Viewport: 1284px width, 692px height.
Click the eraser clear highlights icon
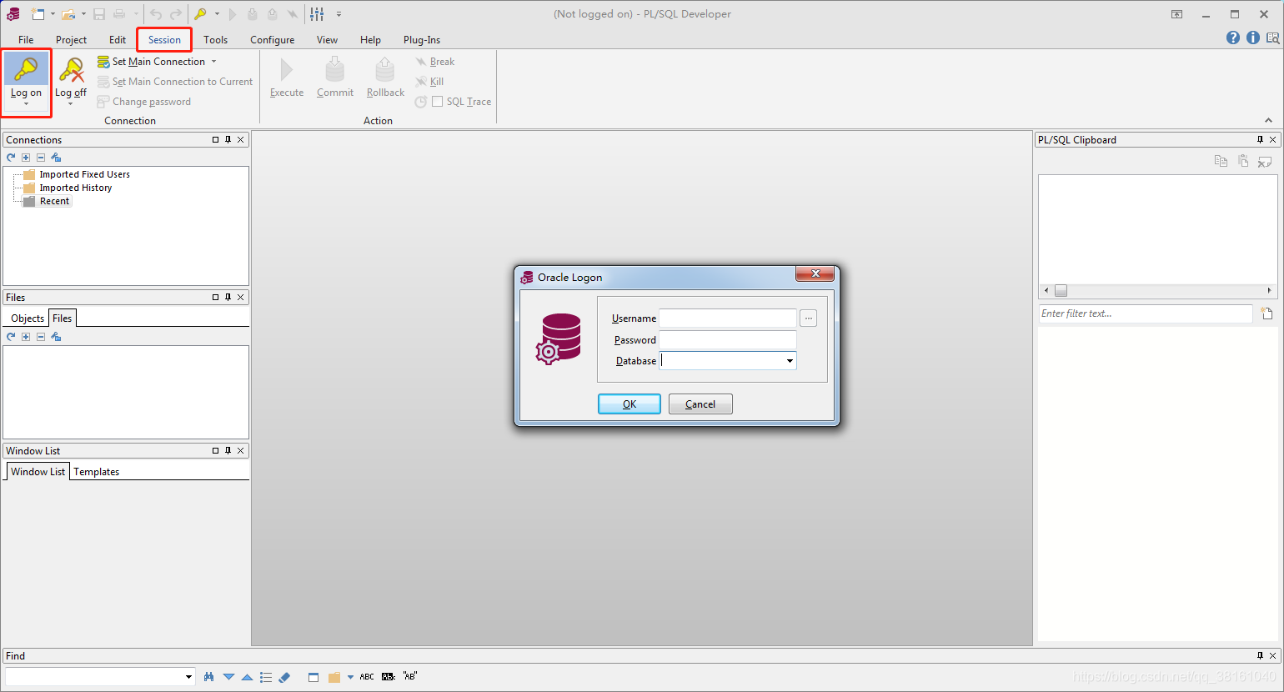pos(284,677)
